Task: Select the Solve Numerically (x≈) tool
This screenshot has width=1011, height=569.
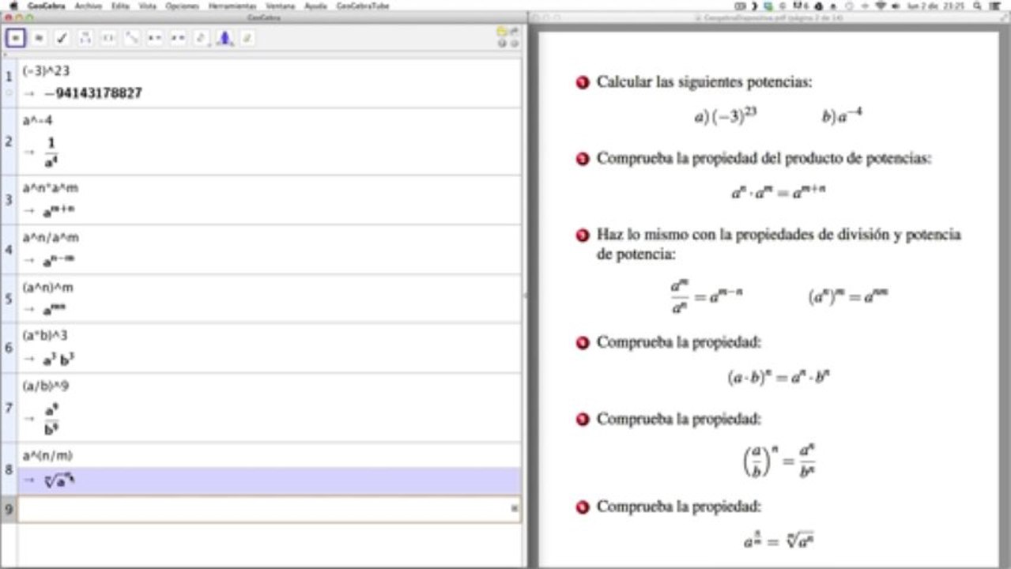Action: (179, 38)
